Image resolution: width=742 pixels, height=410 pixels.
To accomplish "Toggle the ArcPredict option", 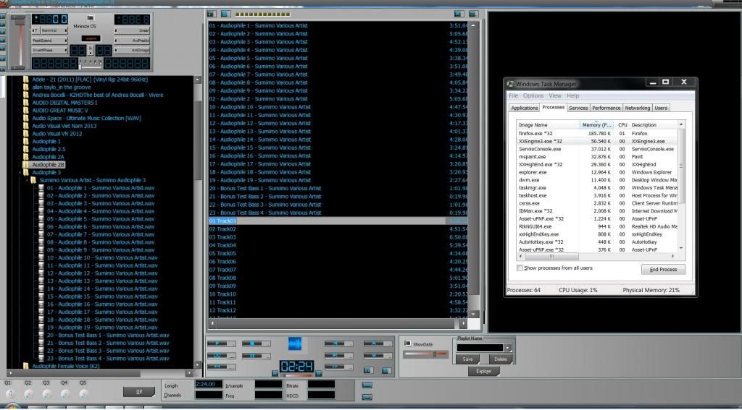I will point(132,40).
